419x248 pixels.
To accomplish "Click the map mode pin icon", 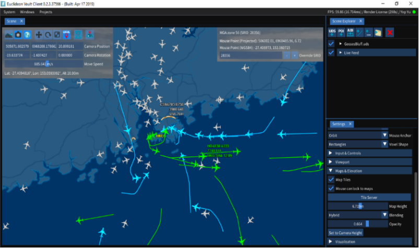I will (90, 34).
